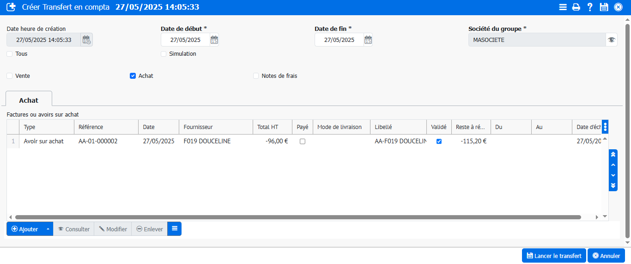Enable the Vente checkbox
Viewport: 631px width, 264px height.
tap(10, 76)
